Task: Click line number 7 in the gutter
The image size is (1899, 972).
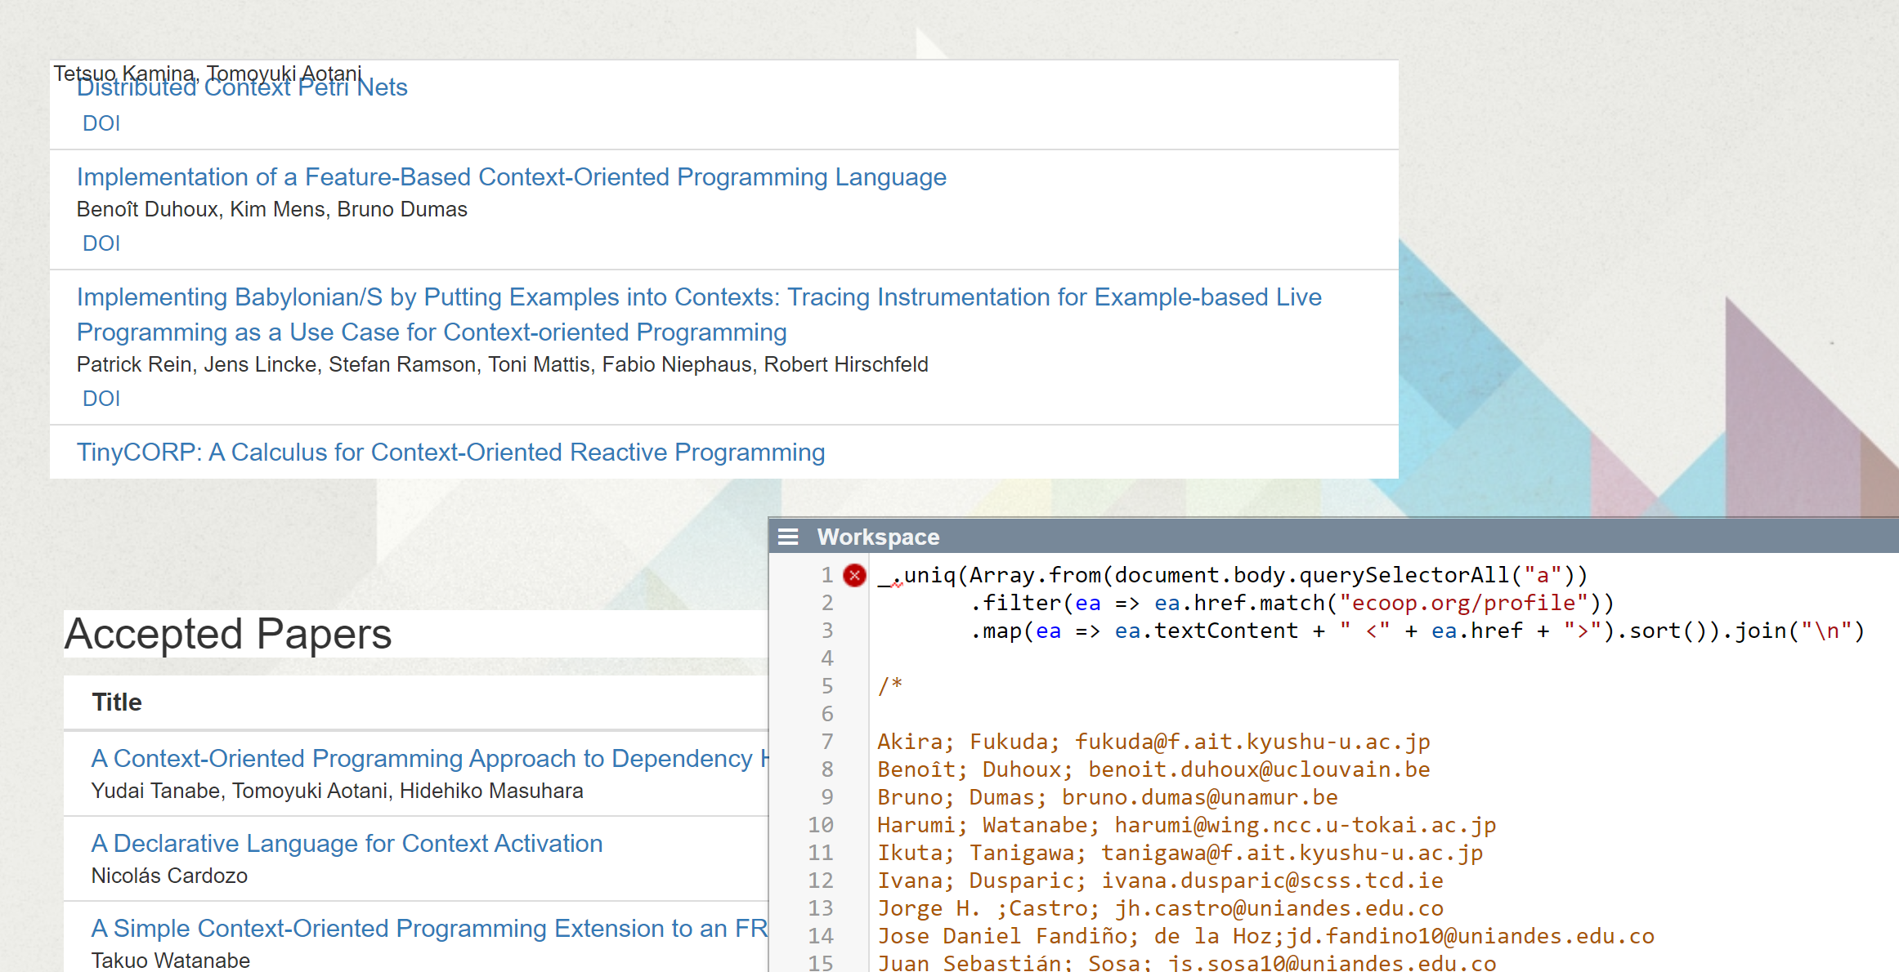Action: (x=826, y=742)
